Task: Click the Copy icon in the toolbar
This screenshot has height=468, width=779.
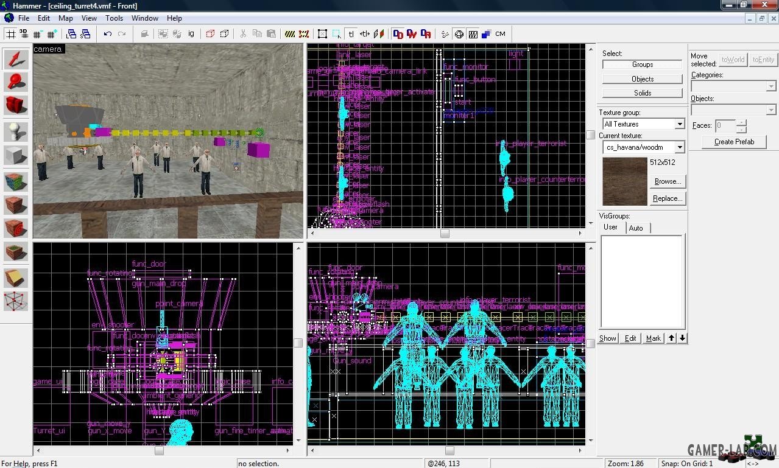Action: pyautogui.click(x=257, y=34)
